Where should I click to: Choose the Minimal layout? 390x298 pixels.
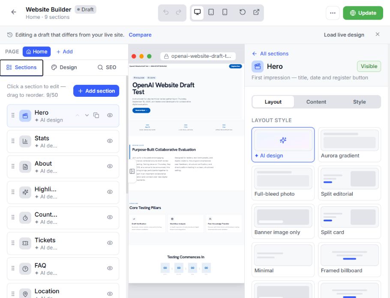tap(283, 260)
